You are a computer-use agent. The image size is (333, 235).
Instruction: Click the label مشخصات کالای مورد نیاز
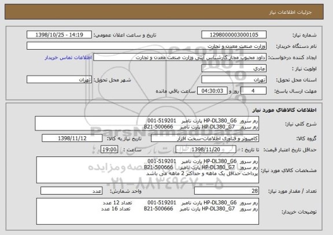289,170
